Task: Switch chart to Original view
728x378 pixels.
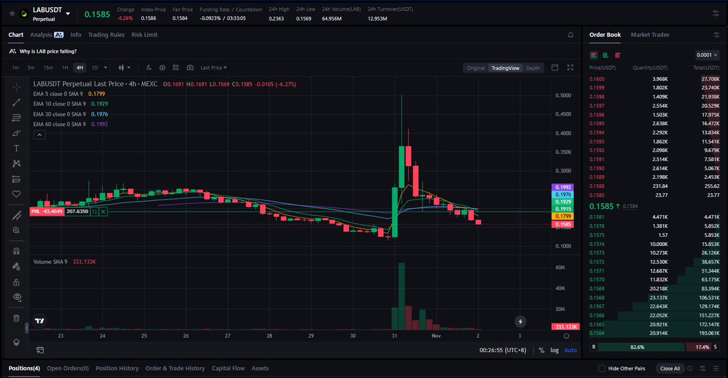Action: coord(476,68)
